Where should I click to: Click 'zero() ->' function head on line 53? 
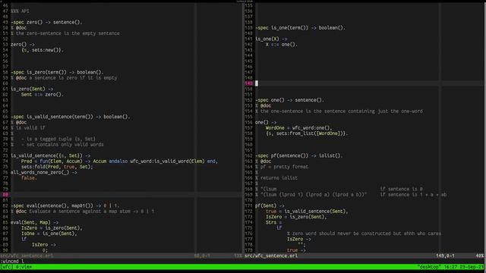[23, 45]
